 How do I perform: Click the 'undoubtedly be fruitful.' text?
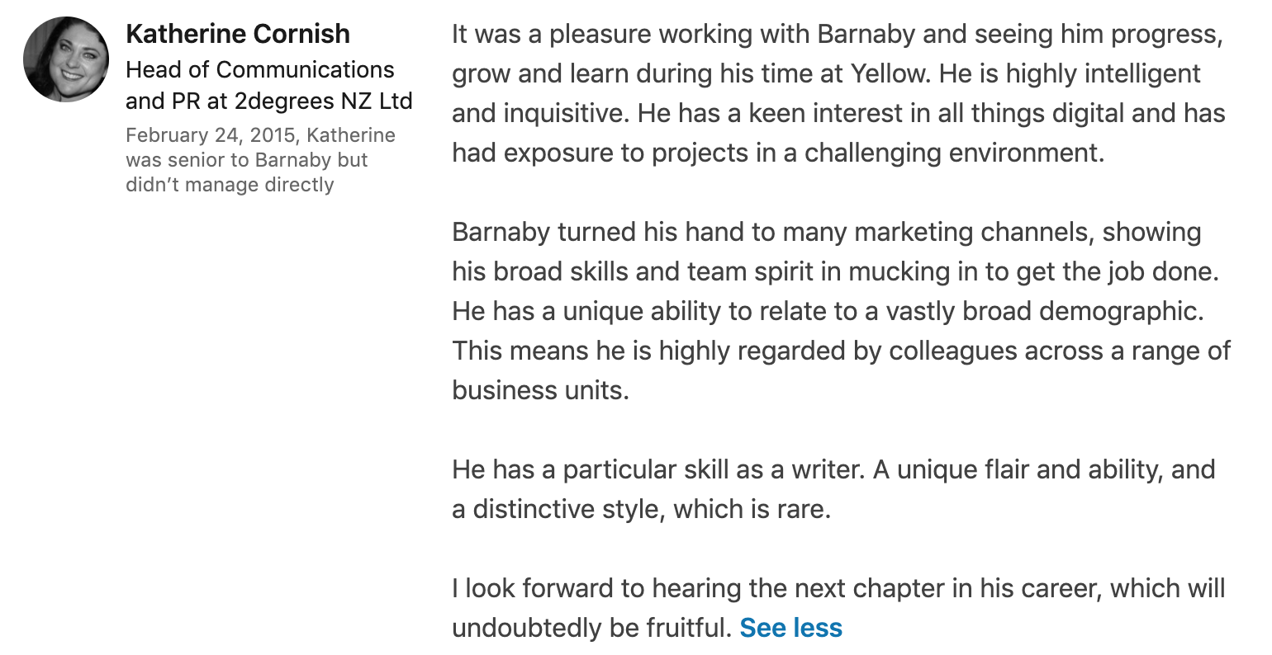tap(591, 628)
